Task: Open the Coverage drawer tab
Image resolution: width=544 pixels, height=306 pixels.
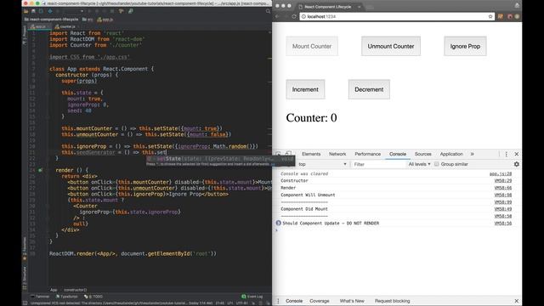Action: (320, 301)
